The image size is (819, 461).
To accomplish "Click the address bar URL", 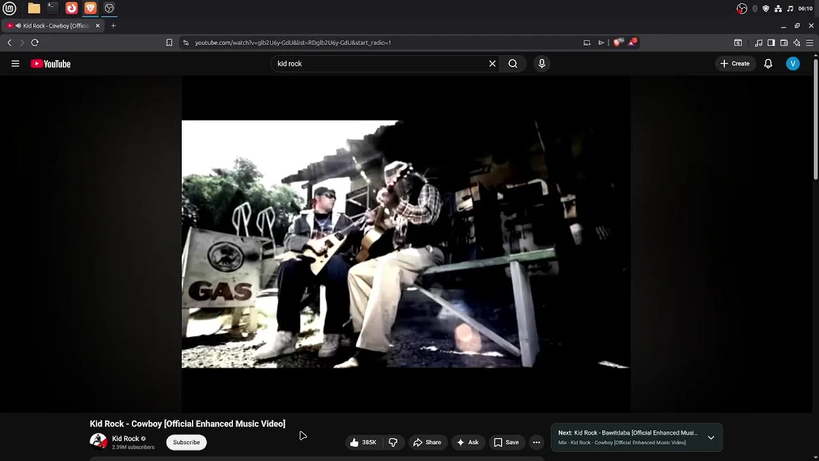I will pyautogui.click(x=293, y=42).
